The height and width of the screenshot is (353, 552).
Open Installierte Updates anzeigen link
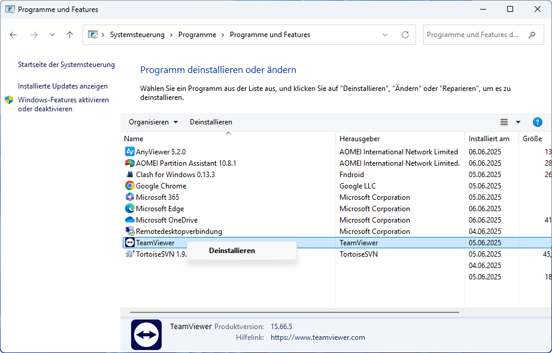pyautogui.click(x=63, y=86)
